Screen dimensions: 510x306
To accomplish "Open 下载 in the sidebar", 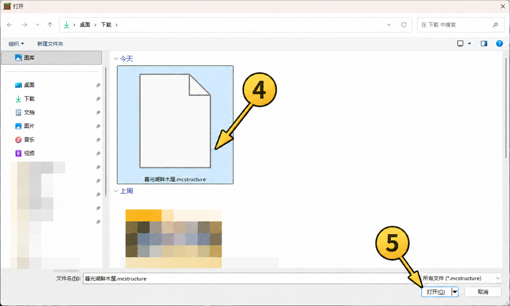I will coord(29,99).
